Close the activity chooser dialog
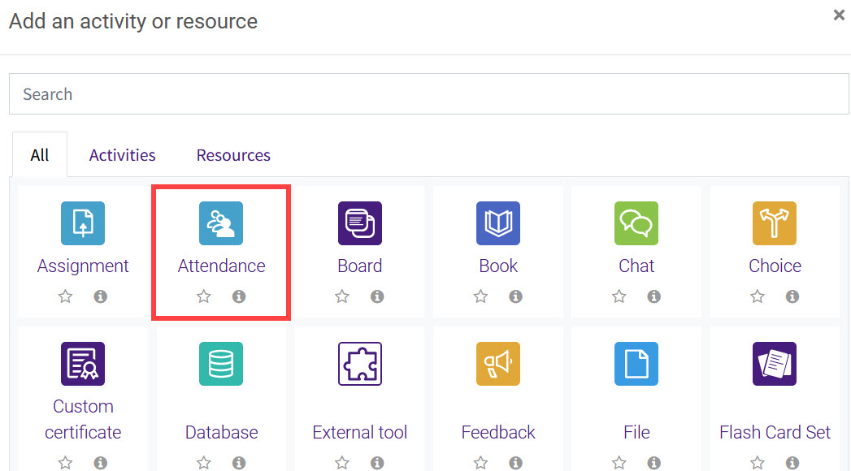851x471 pixels. pyautogui.click(x=838, y=15)
